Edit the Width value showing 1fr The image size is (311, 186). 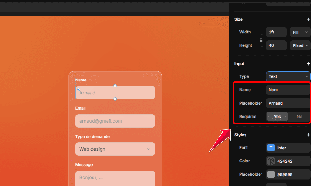(x=276, y=32)
